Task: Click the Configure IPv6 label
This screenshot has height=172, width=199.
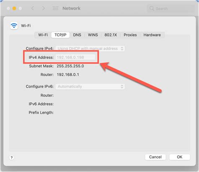Action: tap(39, 87)
